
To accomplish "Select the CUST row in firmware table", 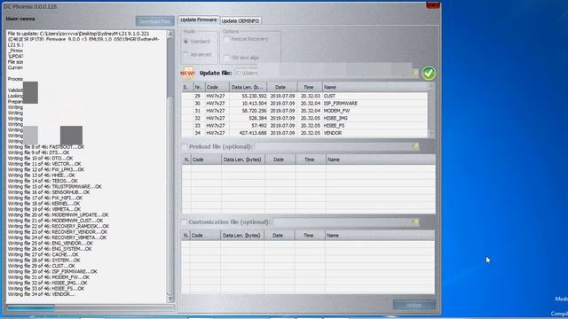I will click(304, 97).
